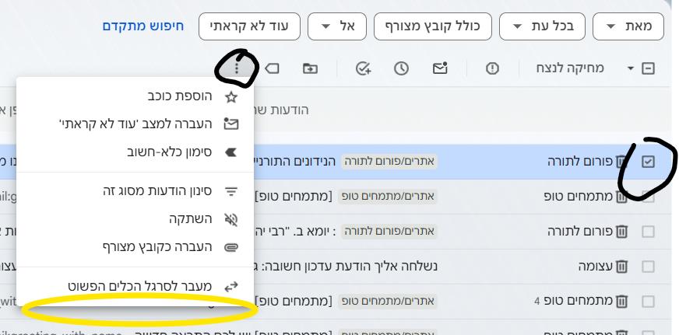Image resolution: width=679 pixels, height=335 pixels.
Task: Click the labels tag icon in toolbar
Action: coord(272,68)
